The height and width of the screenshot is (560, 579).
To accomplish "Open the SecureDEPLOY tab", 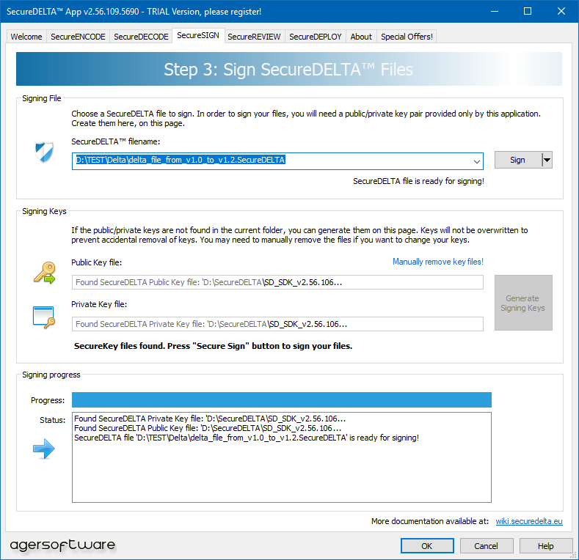I will coord(316,37).
